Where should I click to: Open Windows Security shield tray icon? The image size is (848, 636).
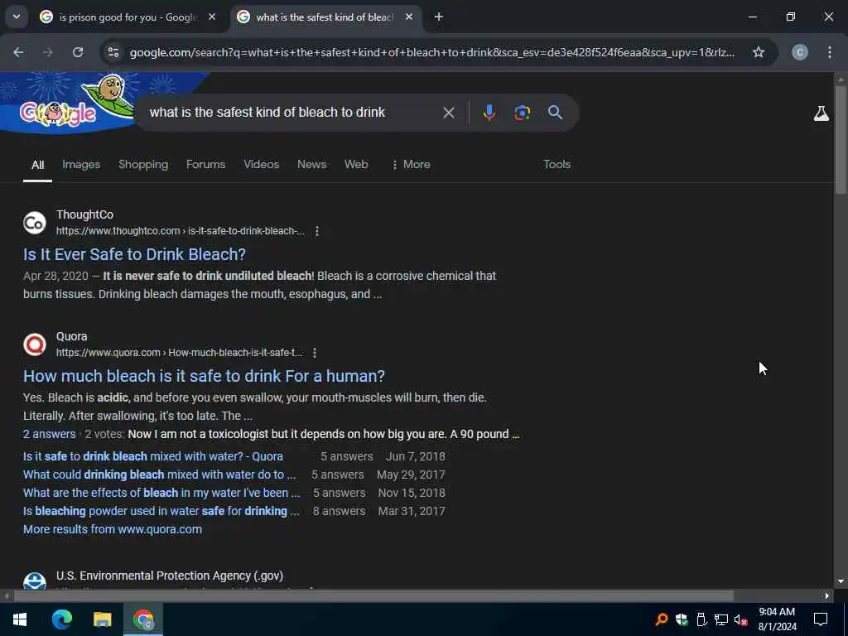682,619
